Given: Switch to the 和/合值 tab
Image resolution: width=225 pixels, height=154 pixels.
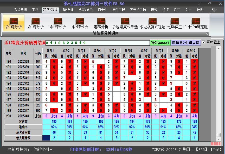Looking at the screenshot, I should tap(68, 10).
